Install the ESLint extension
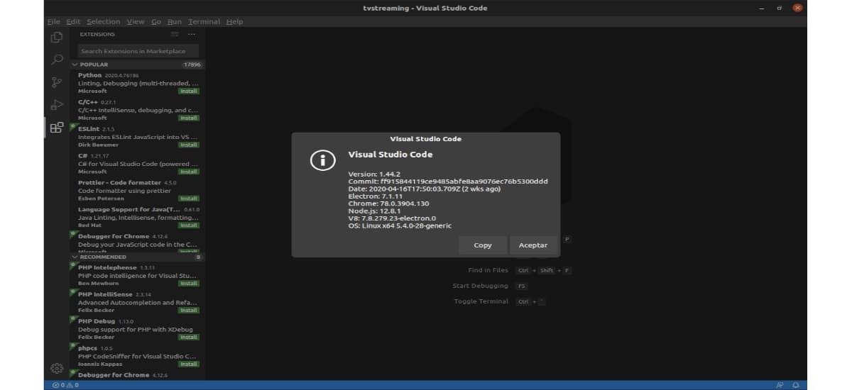 point(189,145)
